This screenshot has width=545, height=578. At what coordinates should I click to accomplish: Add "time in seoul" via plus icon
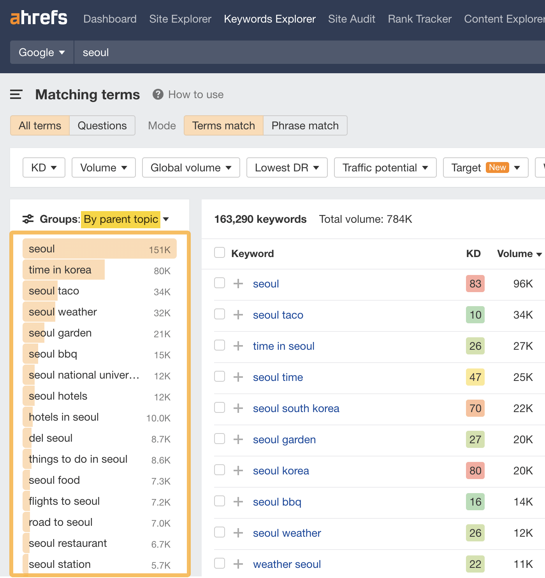[238, 345]
